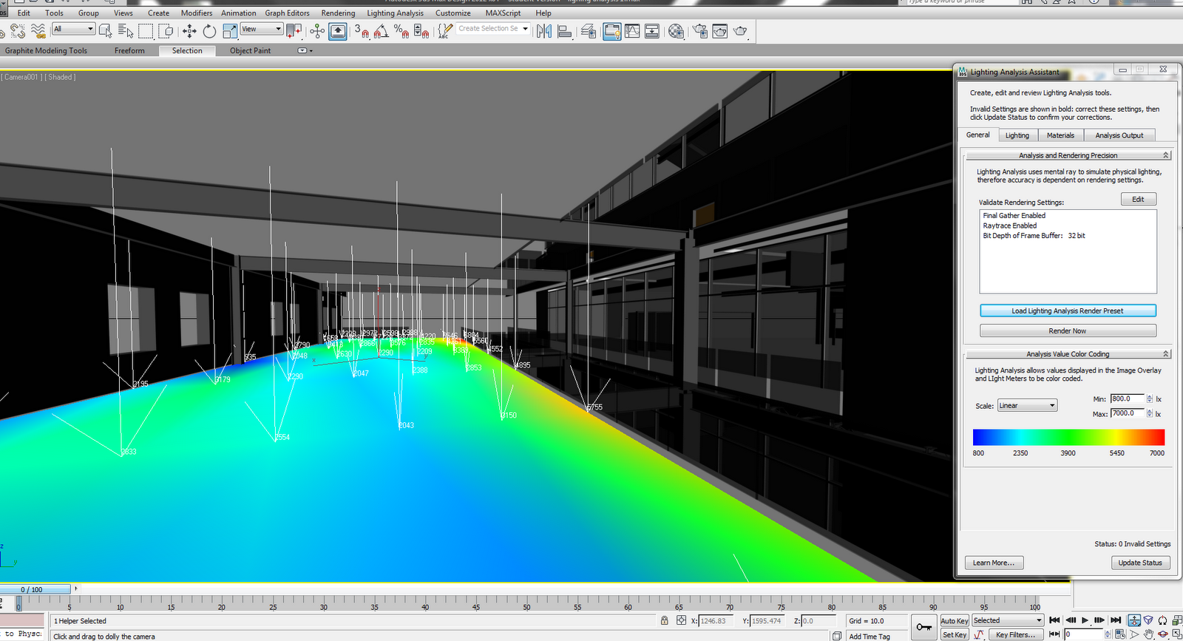This screenshot has height=641, width=1183.
Task: Open the Key Filters dialog
Action: (1015, 634)
